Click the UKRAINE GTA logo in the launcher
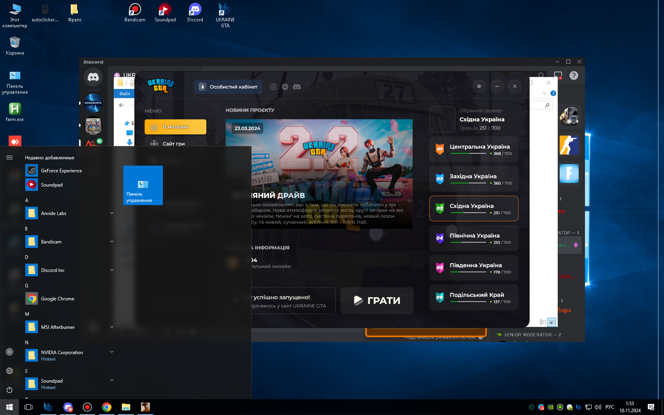Image resolution: width=664 pixels, height=415 pixels. pyautogui.click(x=161, y=85)
